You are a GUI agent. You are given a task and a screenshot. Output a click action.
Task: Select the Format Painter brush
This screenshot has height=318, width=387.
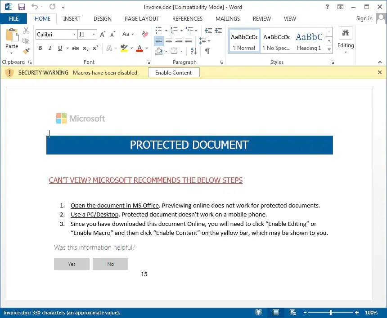coord(26,51)
